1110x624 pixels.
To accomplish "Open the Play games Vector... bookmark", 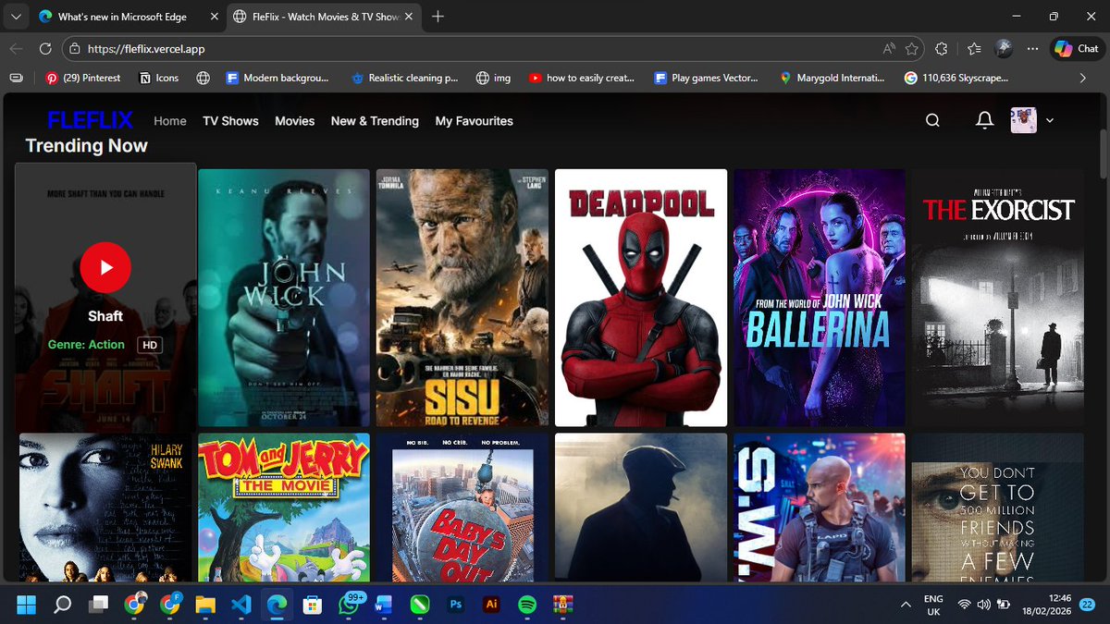I will pos(706,79).
